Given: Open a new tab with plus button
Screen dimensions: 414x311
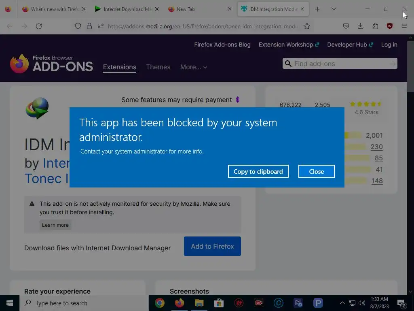Looking at the screenshot, I should tap(317, 9).
